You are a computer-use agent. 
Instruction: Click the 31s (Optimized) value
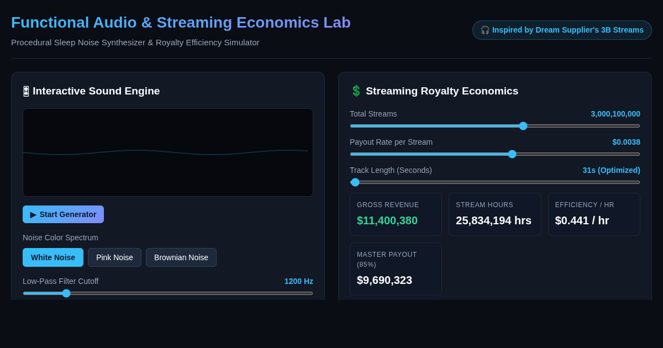611,170
